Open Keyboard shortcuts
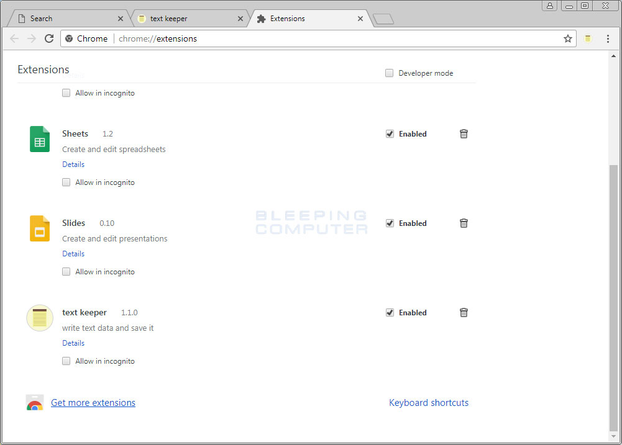Image resolution: width=622 pixels, height=445 pixels. click(x=429, y=402)
